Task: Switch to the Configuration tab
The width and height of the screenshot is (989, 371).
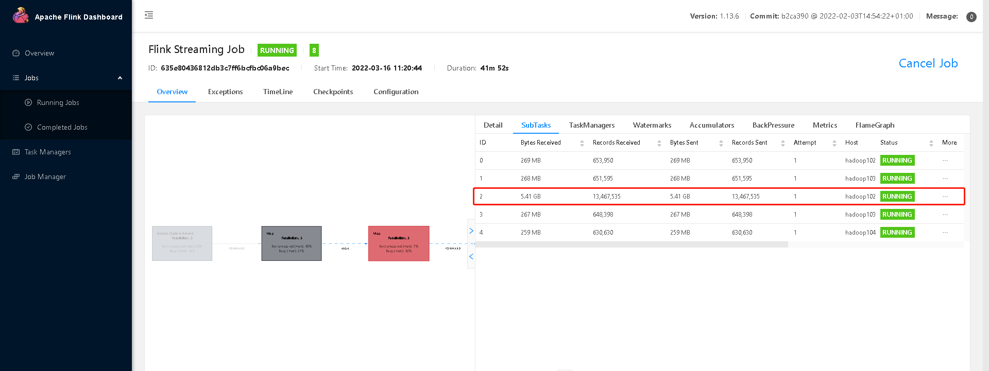Action: click(396, 92)
